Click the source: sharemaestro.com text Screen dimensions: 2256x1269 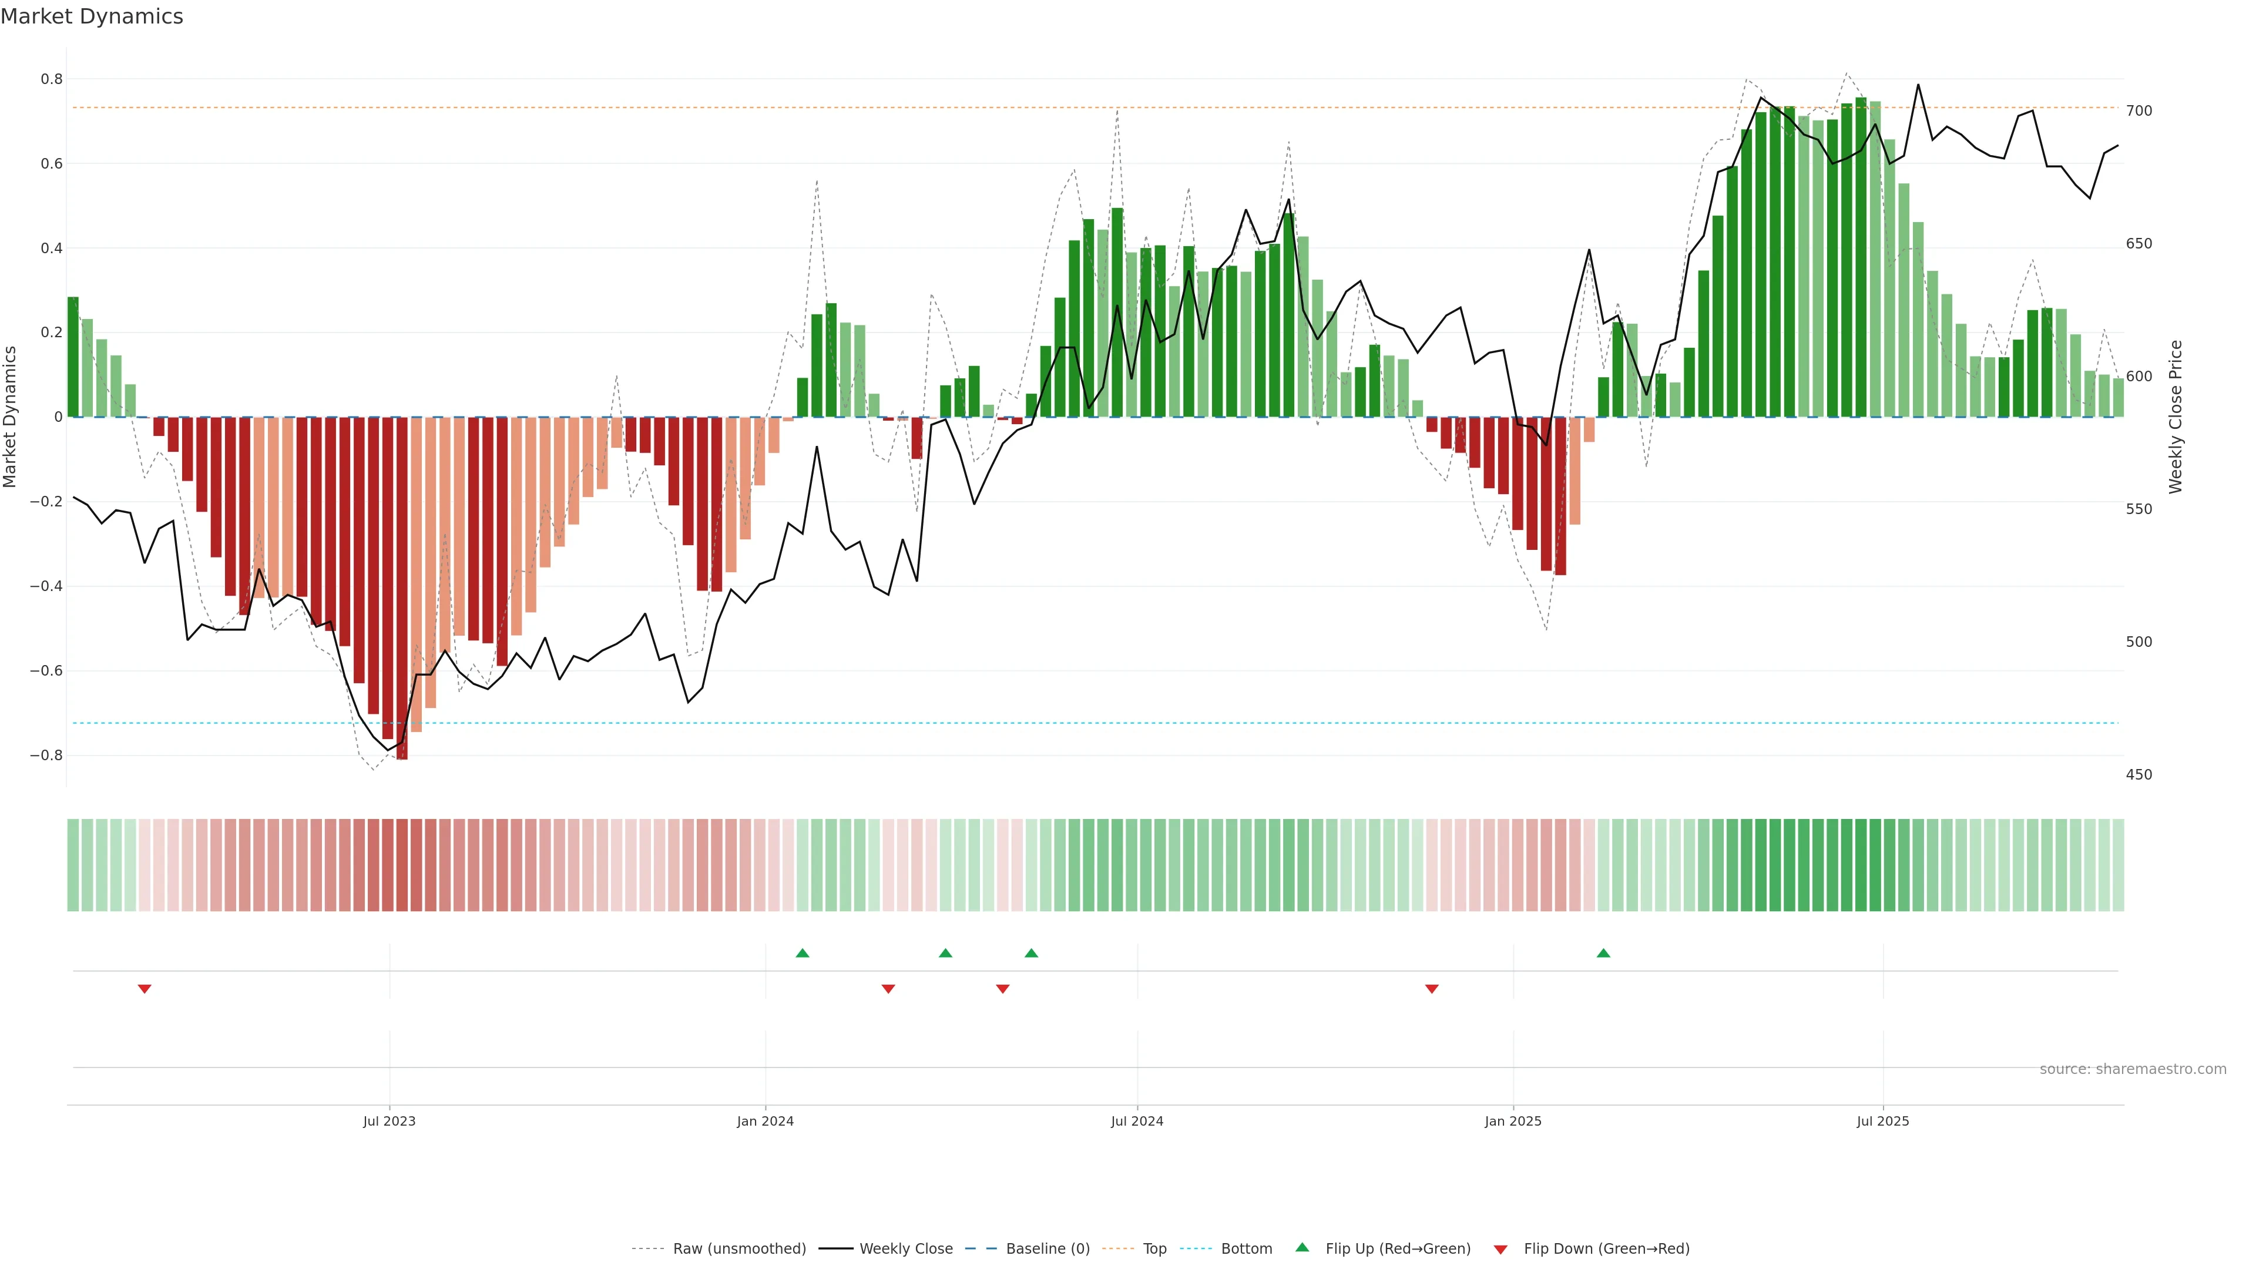(2133, 1069)
